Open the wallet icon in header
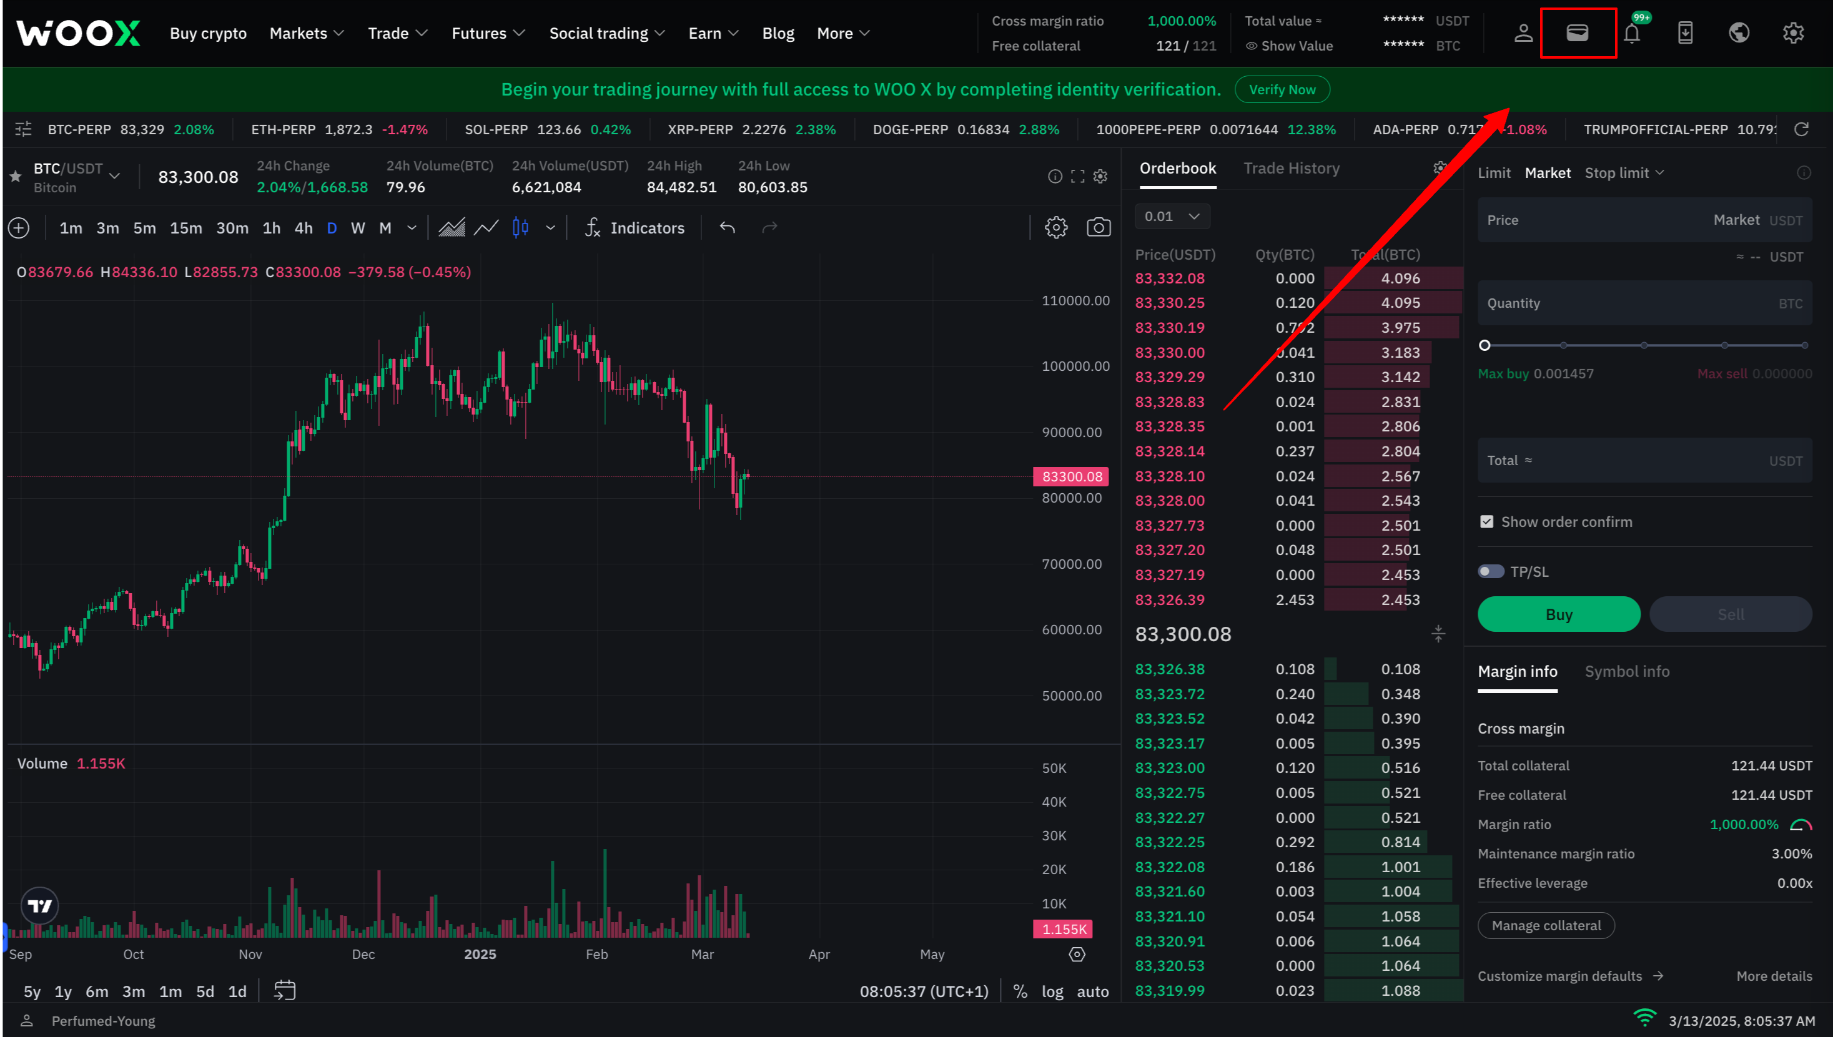 (x=1577, y=32)
